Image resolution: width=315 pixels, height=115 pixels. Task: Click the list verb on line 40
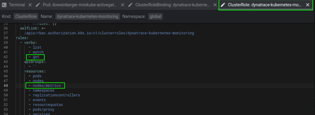37,47
